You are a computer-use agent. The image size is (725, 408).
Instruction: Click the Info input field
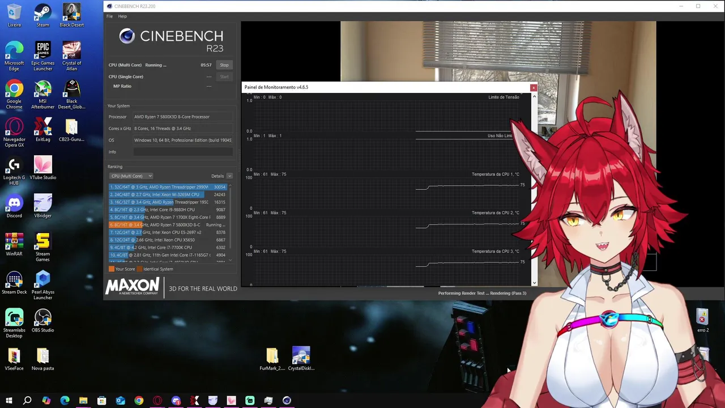183,152
